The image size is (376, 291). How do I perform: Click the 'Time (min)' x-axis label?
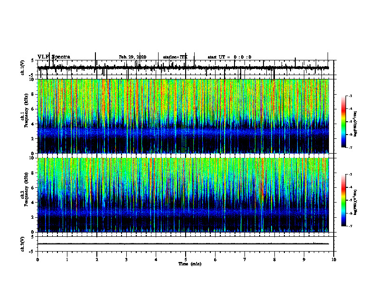click(x=190, y=264)
